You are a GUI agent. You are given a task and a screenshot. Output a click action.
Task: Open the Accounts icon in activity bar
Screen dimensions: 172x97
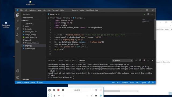tap(18, 71)
